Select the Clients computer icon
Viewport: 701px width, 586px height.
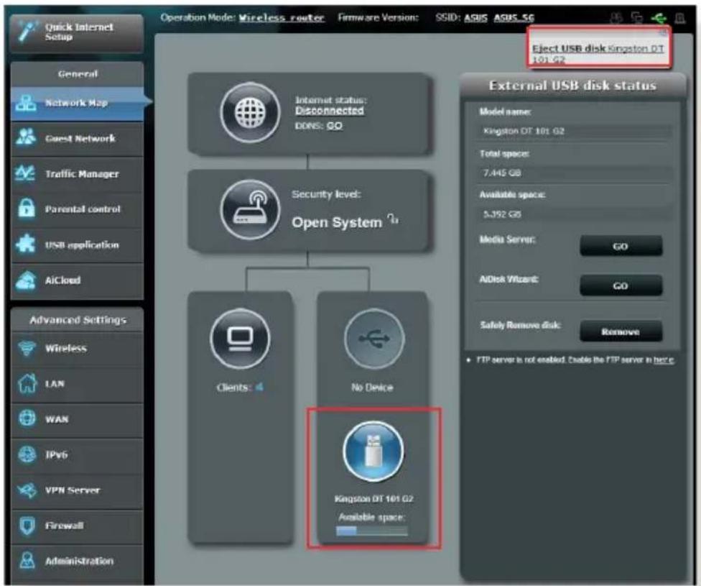click(240, 339)
